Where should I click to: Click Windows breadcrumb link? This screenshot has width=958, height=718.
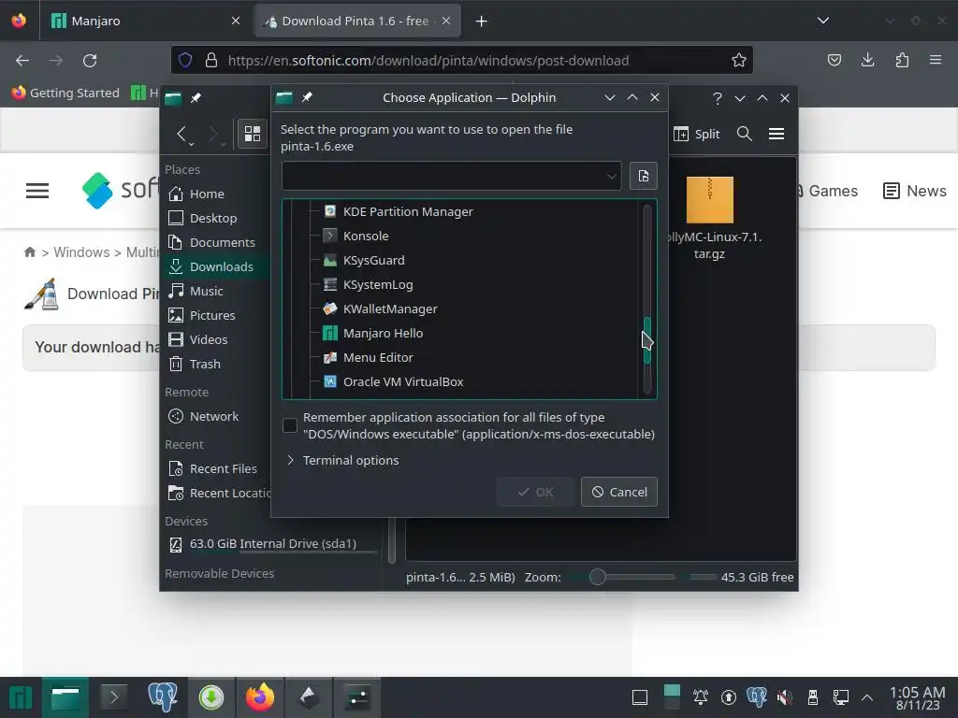(x=81, y=252)
